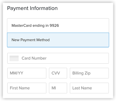Place cursor in card expiry date box
Screen dimensions: 116x101
27,73
